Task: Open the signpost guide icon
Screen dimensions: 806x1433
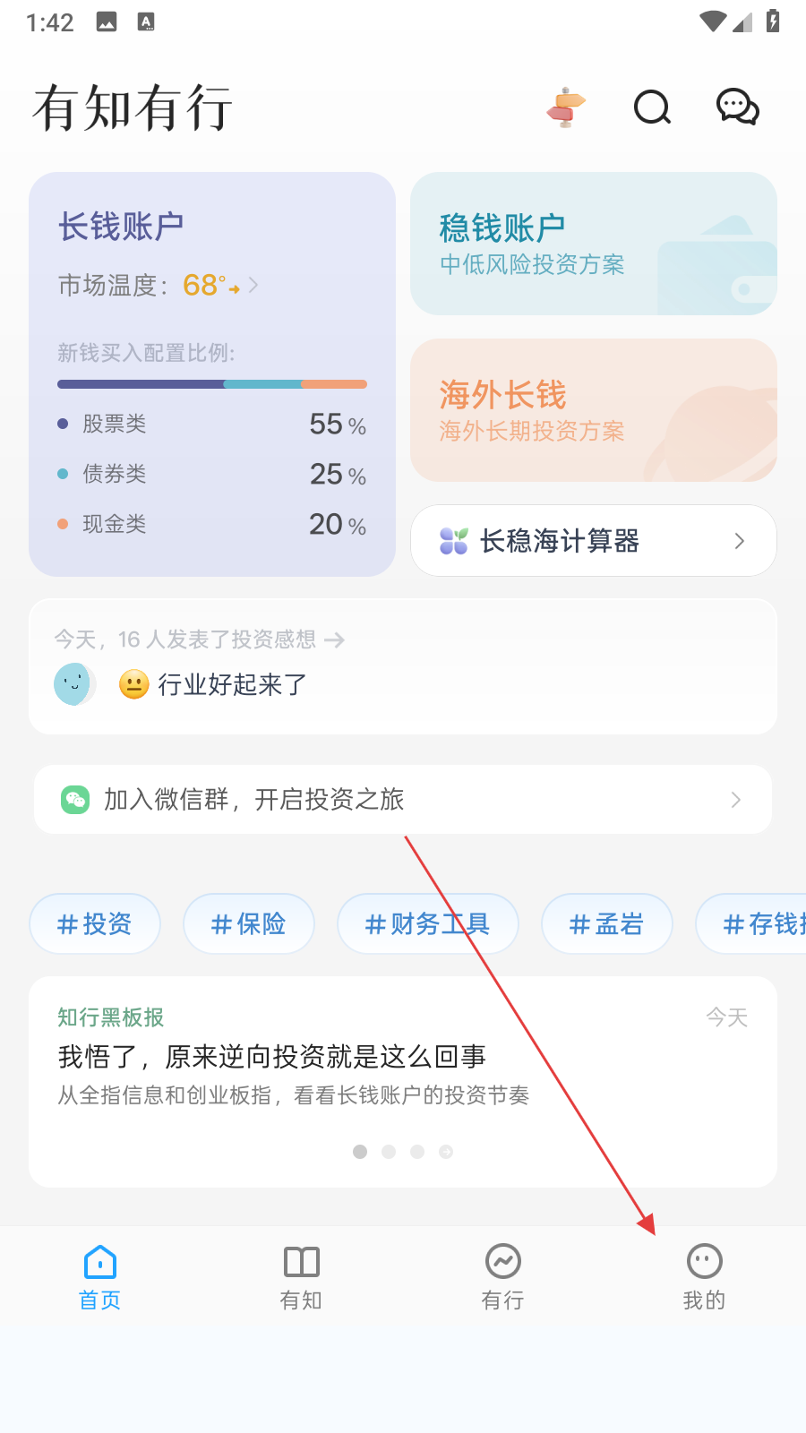Action: coord(565,107)
